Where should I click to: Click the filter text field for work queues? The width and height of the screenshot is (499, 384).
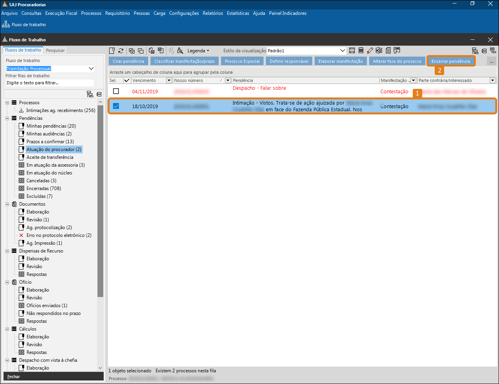click(50, 83)
